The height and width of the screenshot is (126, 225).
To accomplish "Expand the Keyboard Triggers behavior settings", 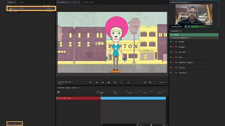I will (x=176, y=62).
